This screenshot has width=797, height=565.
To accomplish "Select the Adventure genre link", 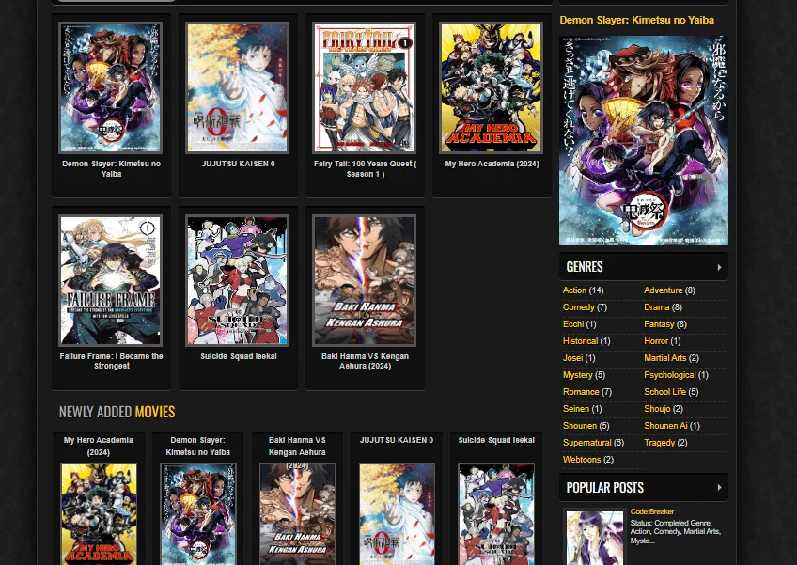I will point(663,290).
